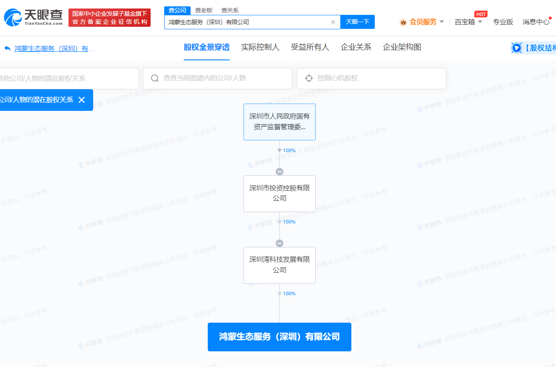The height and width of the screenshot is (367, 556).
Task: Switch to the 受益所有人 tab
Action: point(310,47)
